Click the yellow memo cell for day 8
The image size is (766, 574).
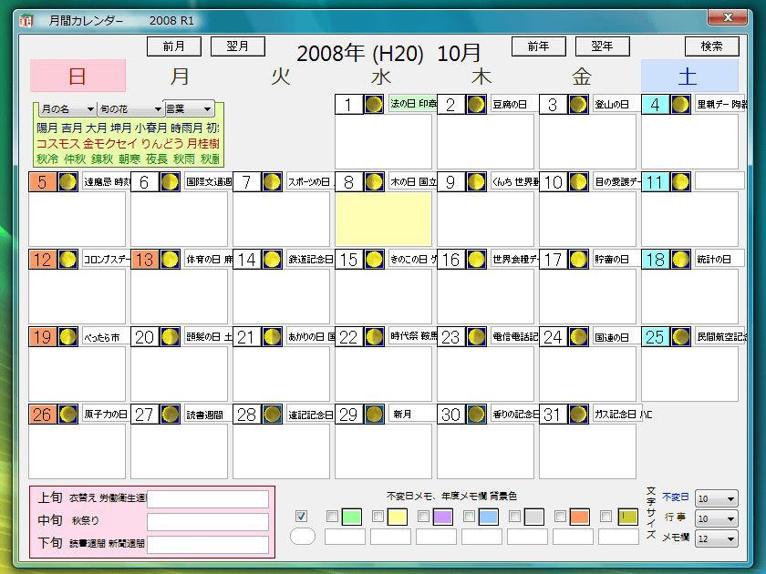384,220
